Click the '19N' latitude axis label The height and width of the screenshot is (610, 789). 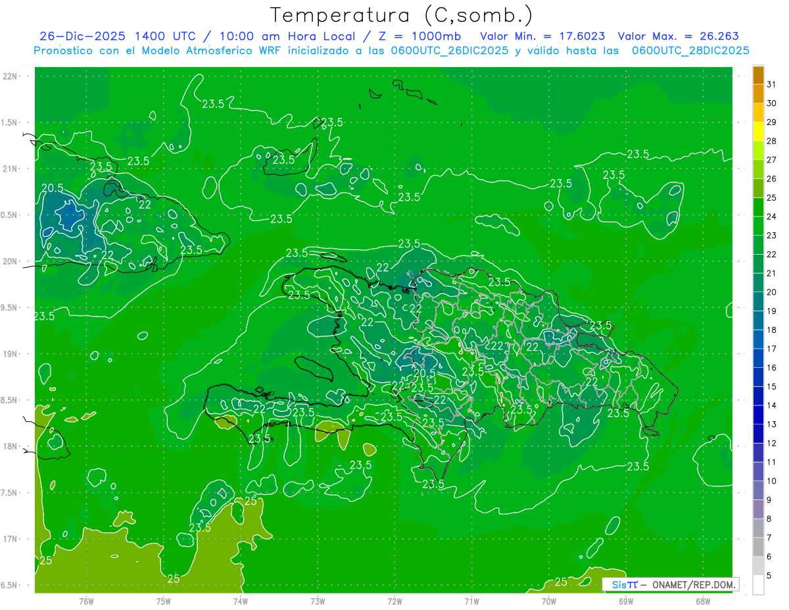click(11, 354)
